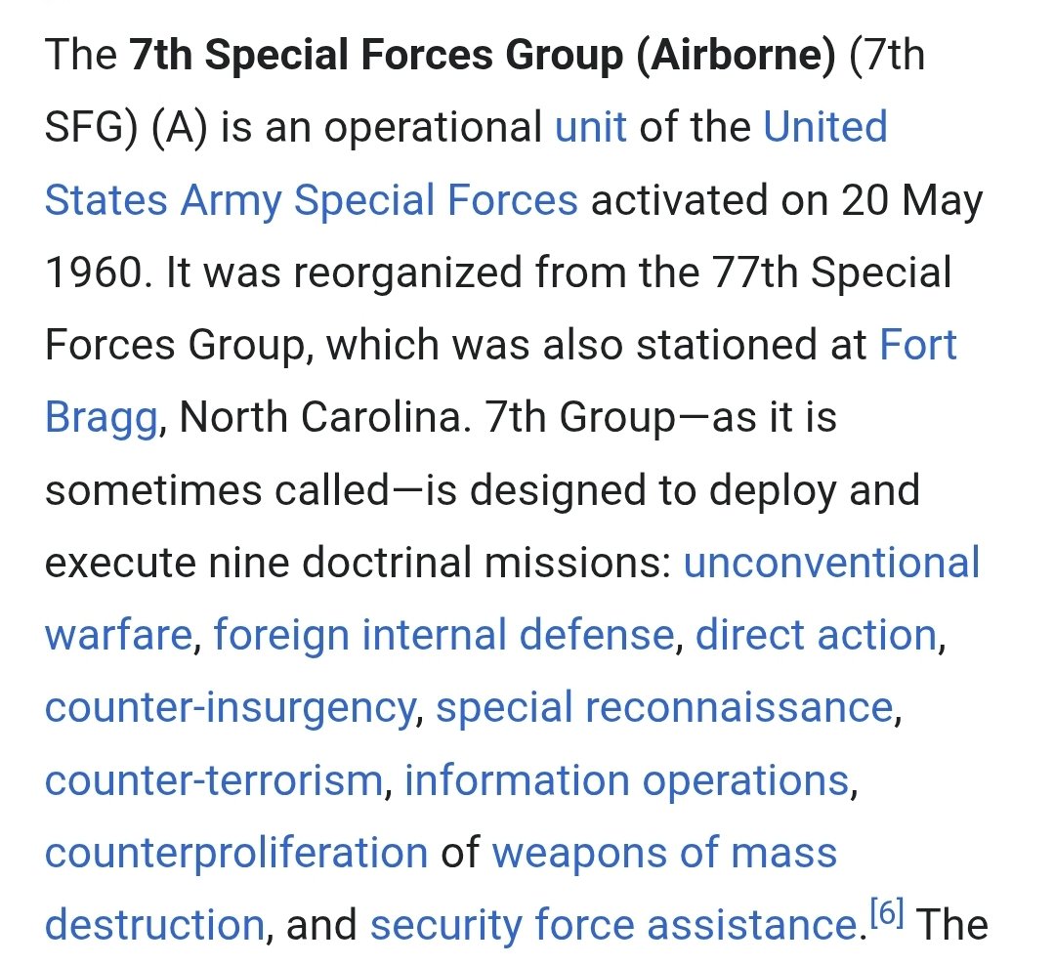Open United States Army Special Forces link
The height and width of the screenshot is (965, 1054).
311,200
